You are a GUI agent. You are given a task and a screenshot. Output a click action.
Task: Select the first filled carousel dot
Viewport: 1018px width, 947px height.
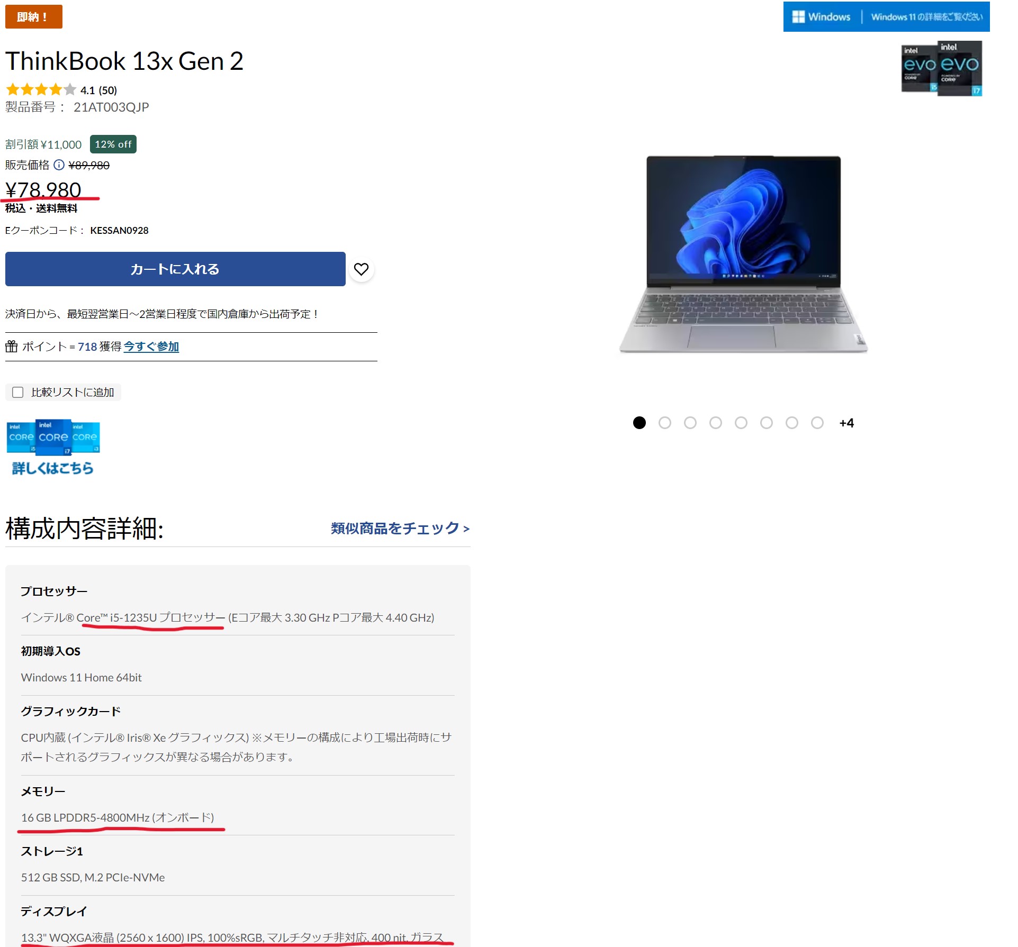click(639, 423)
